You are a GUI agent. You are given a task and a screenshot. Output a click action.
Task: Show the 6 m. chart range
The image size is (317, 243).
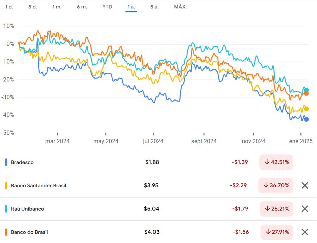pos(82,7)
